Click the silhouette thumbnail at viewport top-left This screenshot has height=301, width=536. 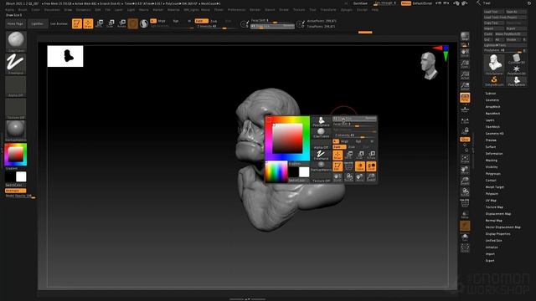[x=65, y=56]
